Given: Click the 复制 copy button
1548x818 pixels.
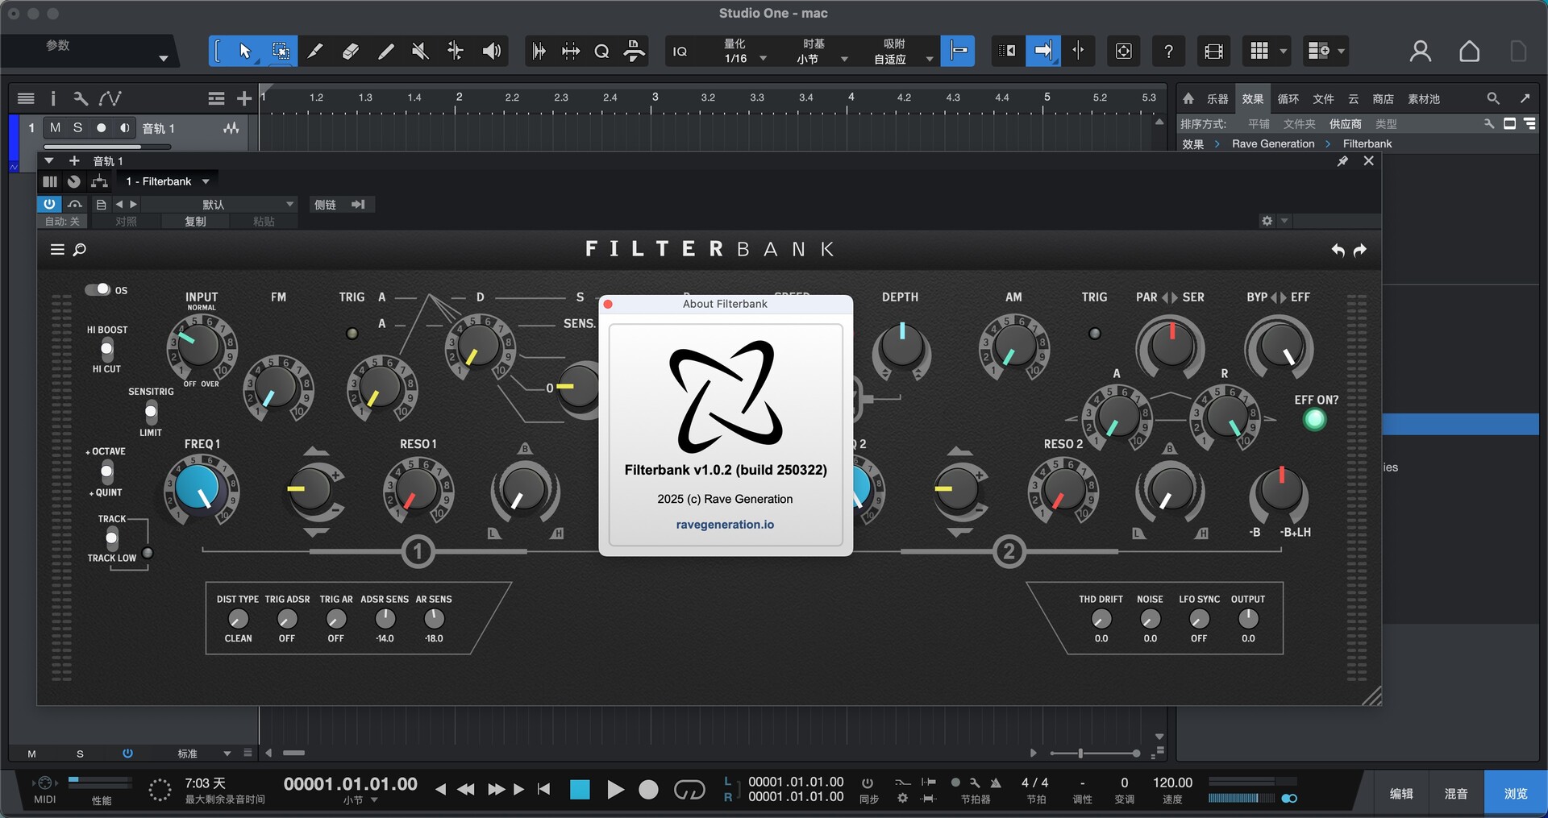Looking at the screenshot, I should coord(195,221).
